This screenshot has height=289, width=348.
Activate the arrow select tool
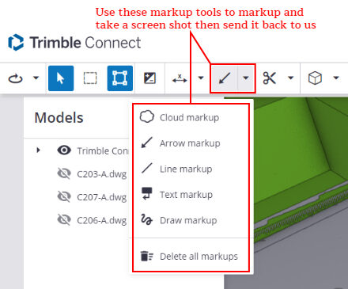click(x=61, y=78)
